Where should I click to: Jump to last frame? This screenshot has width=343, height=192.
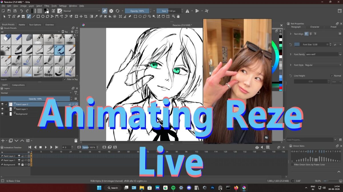pyautogui.click(x=57, y=147)
